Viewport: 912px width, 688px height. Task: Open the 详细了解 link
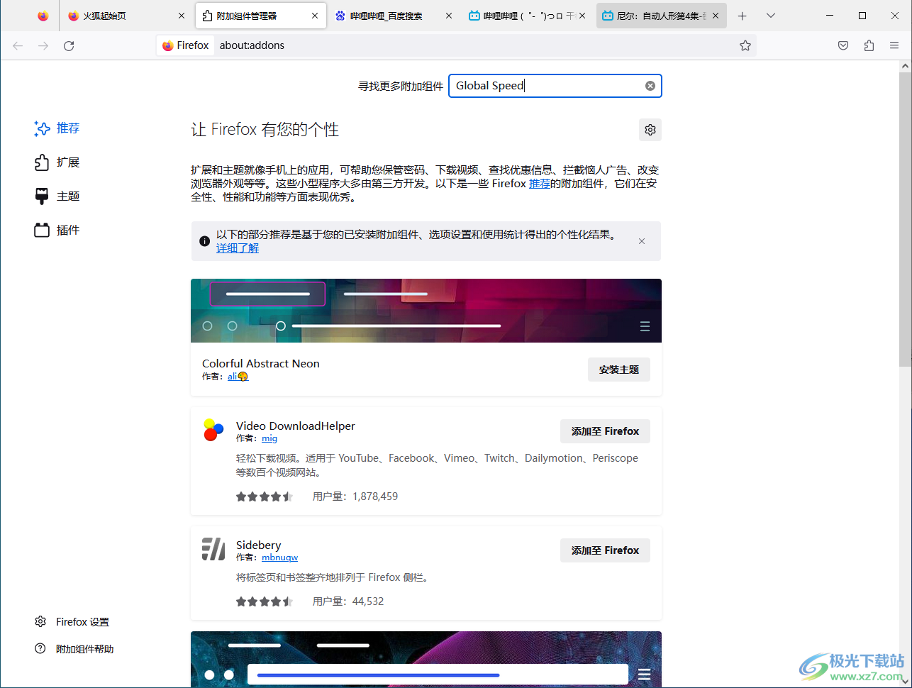238,248
